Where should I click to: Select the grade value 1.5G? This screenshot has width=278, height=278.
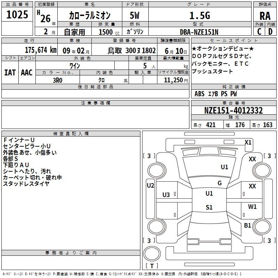click(x=199, y=15)
